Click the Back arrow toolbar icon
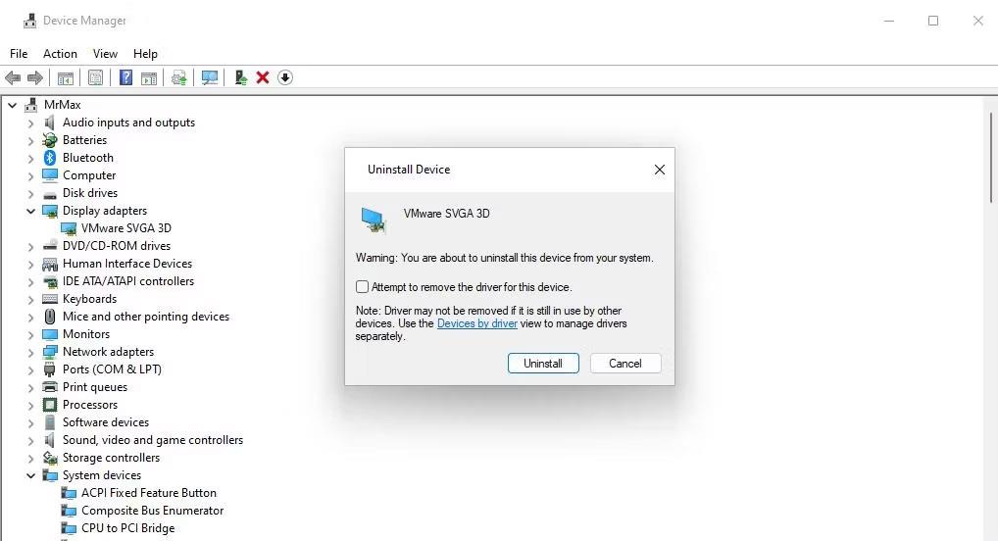The image size is (998, 541). tap(13, 77)
